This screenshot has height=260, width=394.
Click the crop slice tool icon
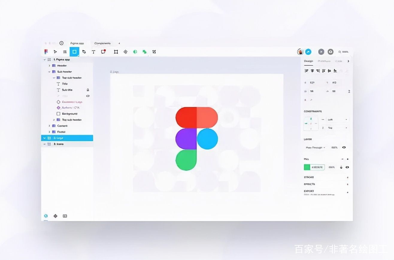pyautogui.click(x=154, y=52)
